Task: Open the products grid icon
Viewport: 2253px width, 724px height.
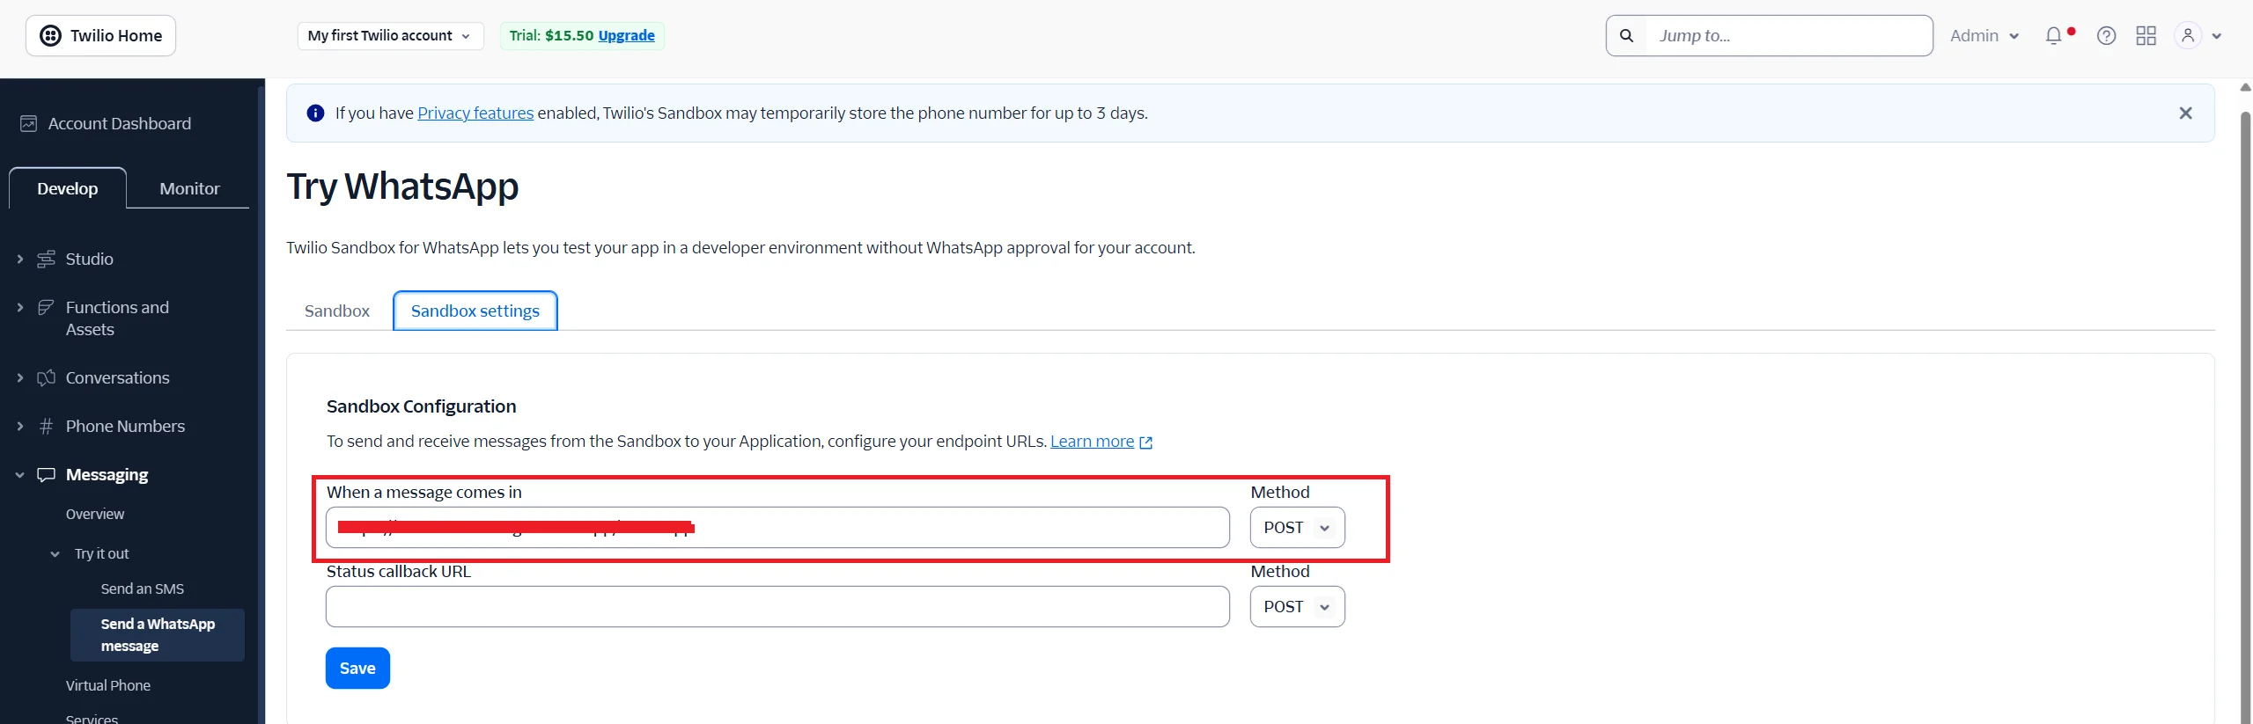Action: (x=2146, y=36)
